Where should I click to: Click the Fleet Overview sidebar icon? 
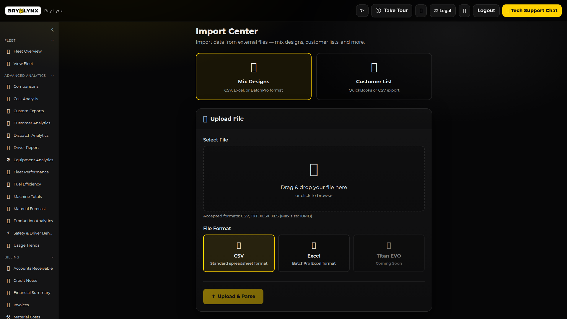pyautogui.click(x=8, y=51)
